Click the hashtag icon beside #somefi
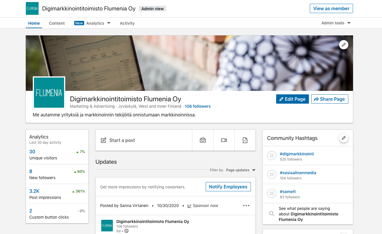Screen dimensions: 382x234 click(x=272, y=194)
